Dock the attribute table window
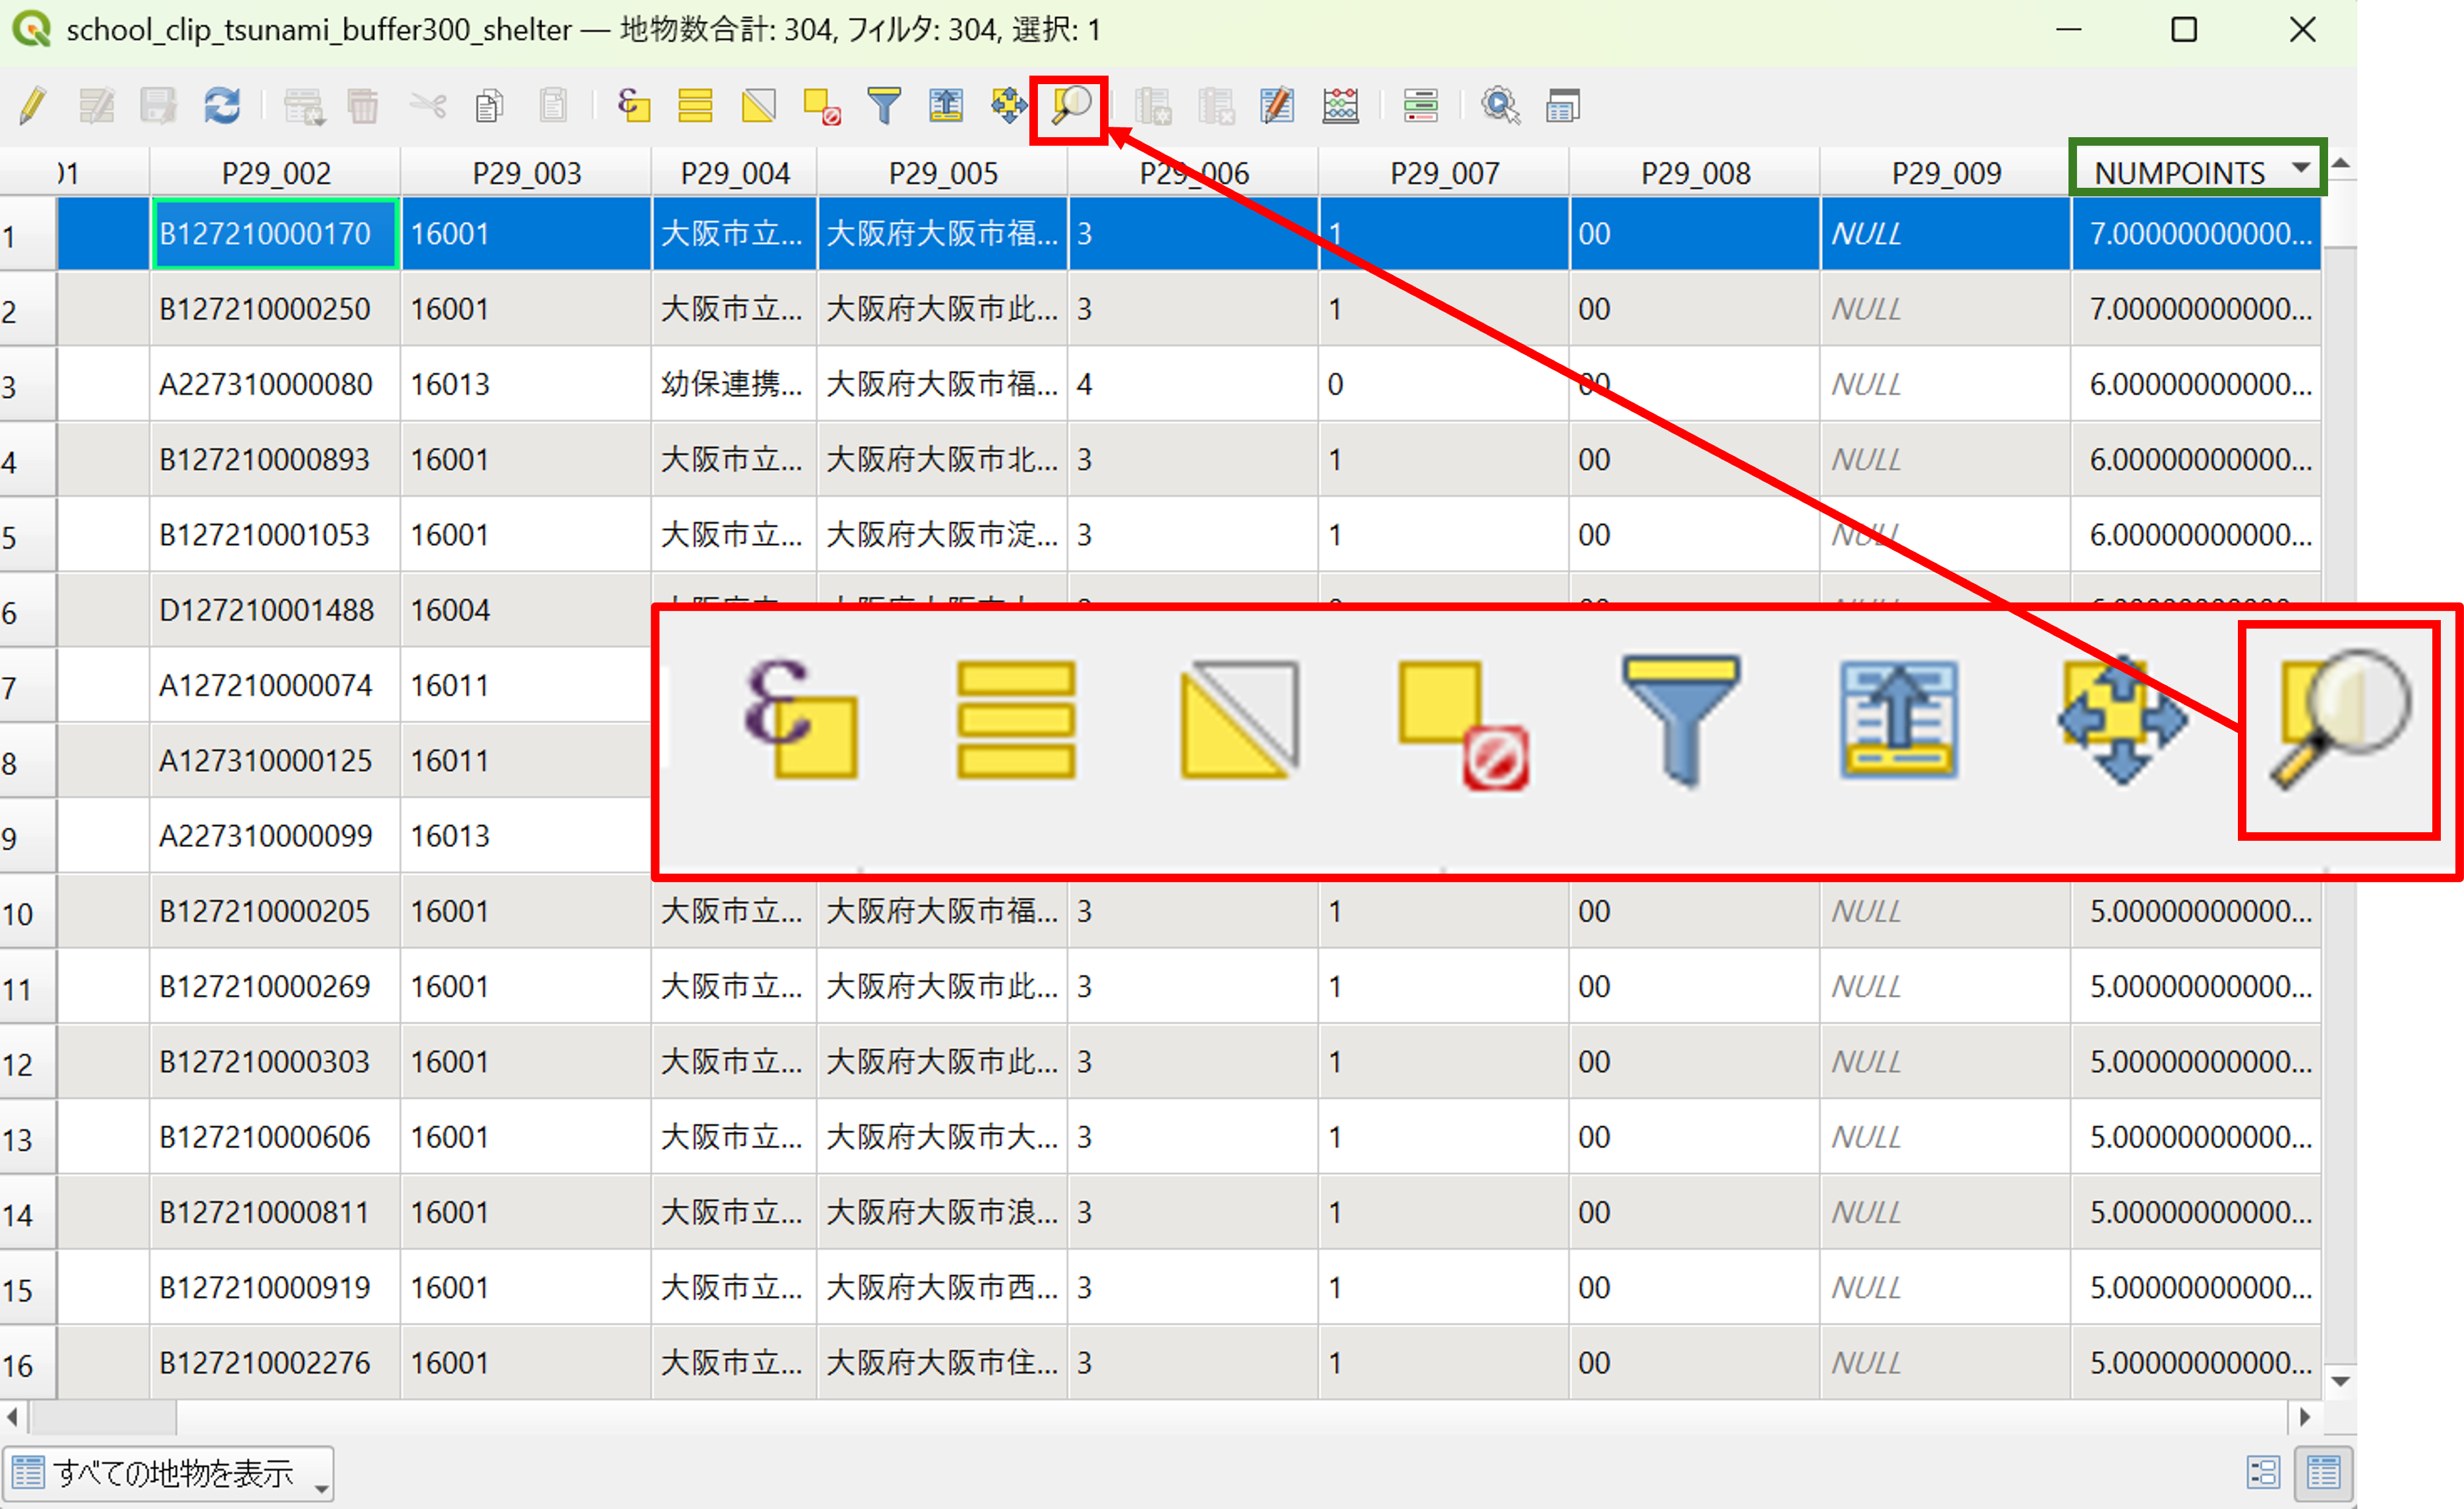 coord(1562,105)
